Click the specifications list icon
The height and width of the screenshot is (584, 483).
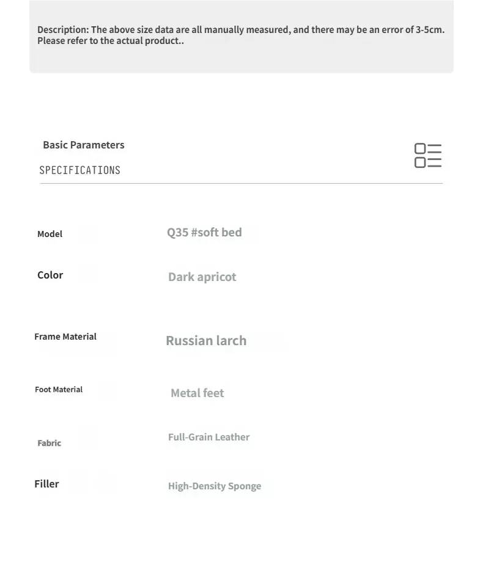click(428, 155)
